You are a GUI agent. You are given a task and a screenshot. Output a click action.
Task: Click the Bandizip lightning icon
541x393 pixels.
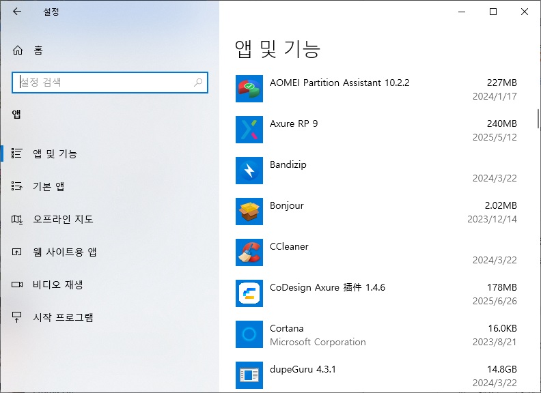pos(249,171)
